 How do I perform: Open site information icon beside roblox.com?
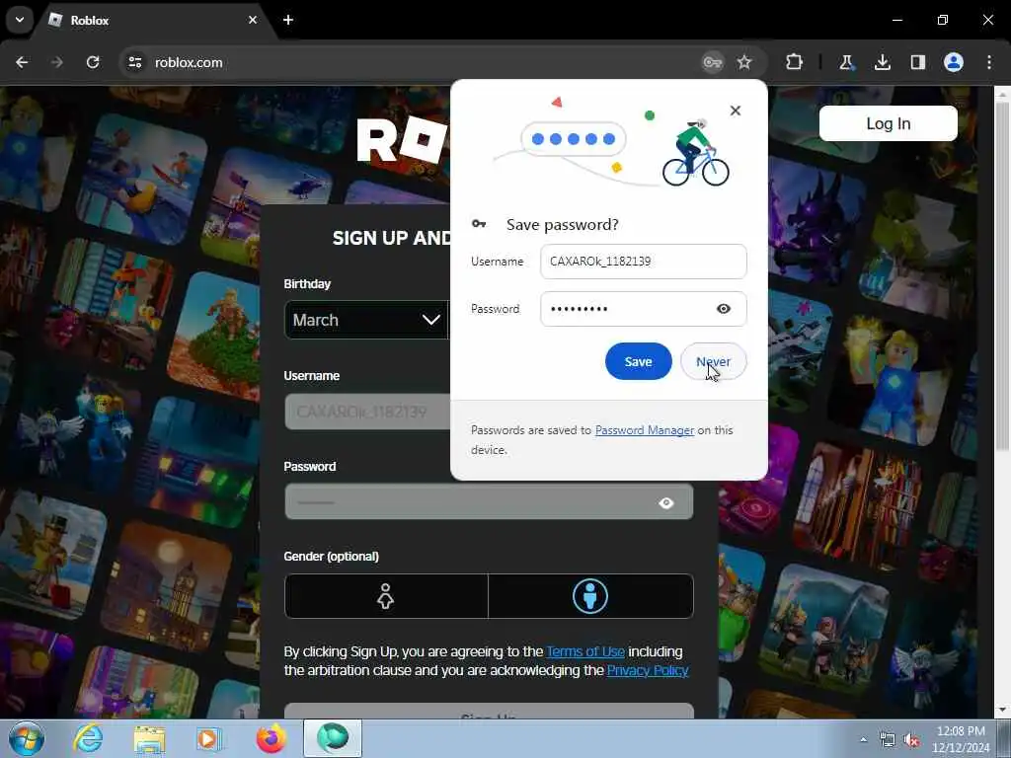(x=134, y=62)
